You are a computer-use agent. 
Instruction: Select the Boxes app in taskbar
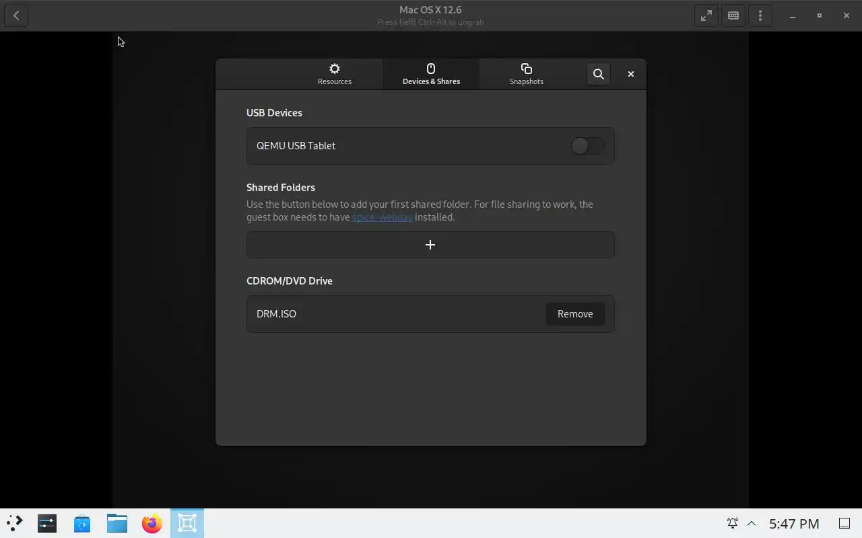(x=187, y=523)
